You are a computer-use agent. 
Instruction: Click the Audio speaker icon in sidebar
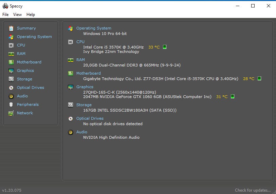[11, 96]
